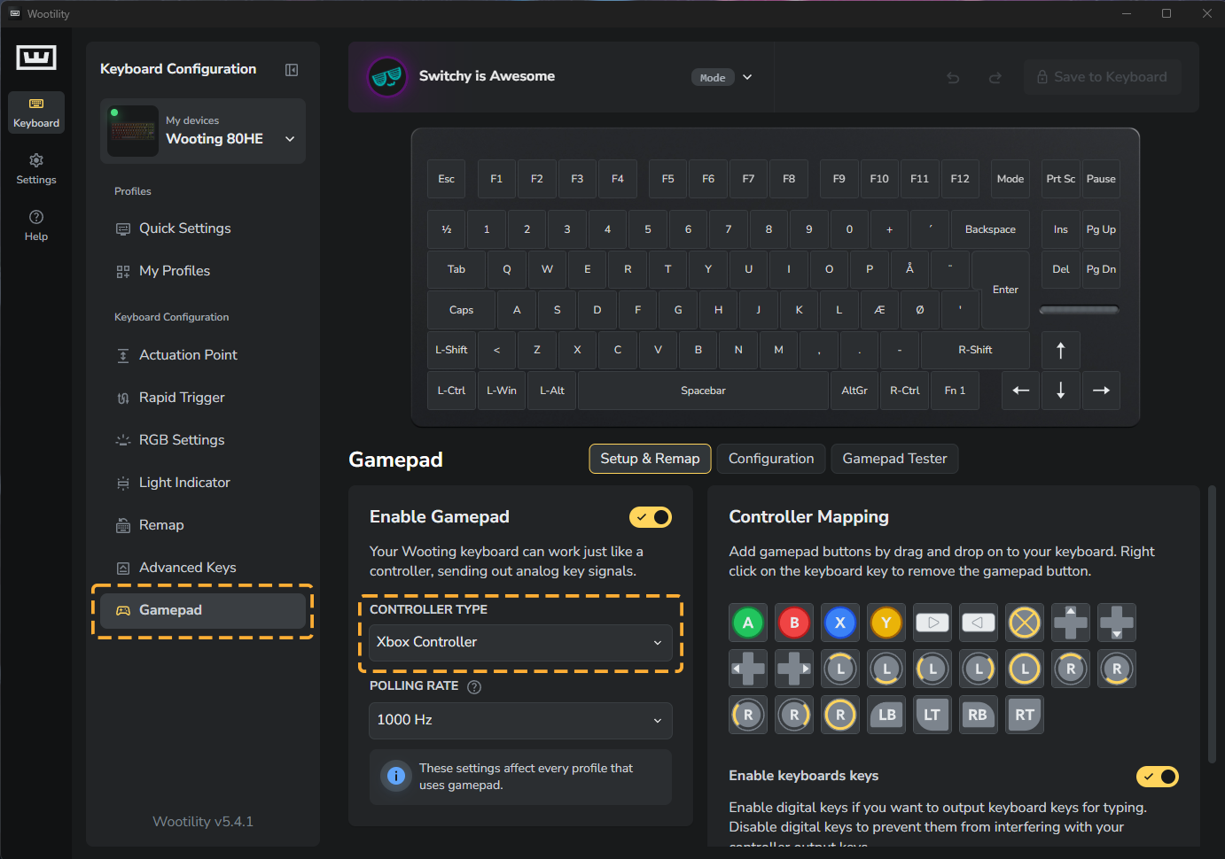Choose the left stick left-direction icon
The image size is (1225, 859).
click(x=932, y=669)
